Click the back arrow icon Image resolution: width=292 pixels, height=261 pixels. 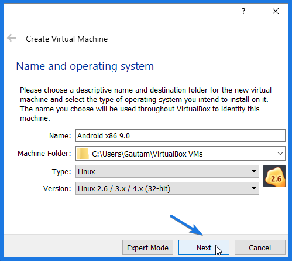[x=11, y=38]
